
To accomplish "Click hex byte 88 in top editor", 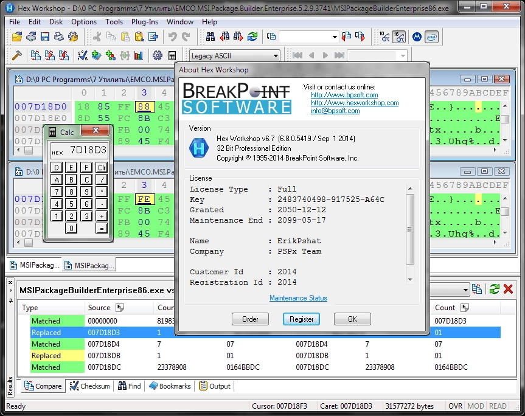I will coord(144,107).
